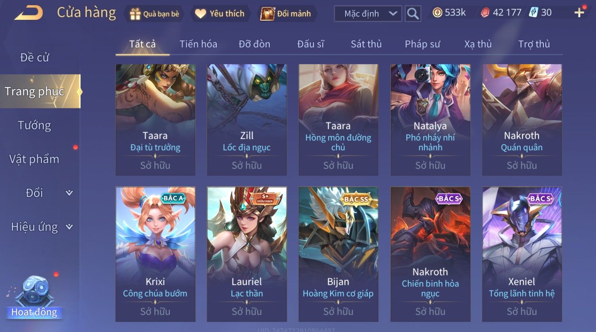Switch to the Pháp sư tab
596x332 pixels.
[x=422, y=44]
